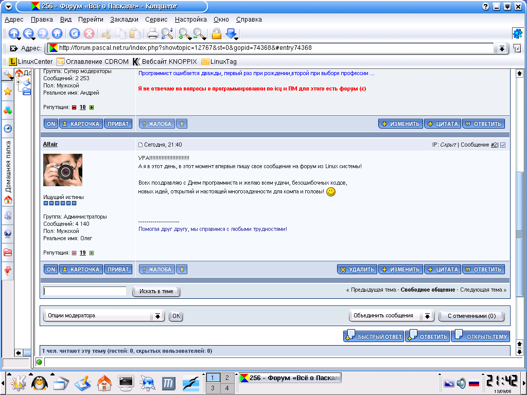Open the Закладки menu
Image resolution: width=527 pixels, height=395 pixels.
click(124, 20)
